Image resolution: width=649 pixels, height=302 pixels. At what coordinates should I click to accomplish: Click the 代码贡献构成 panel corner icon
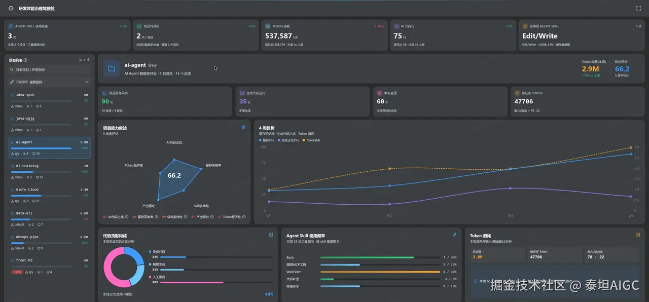coord(271,235)
